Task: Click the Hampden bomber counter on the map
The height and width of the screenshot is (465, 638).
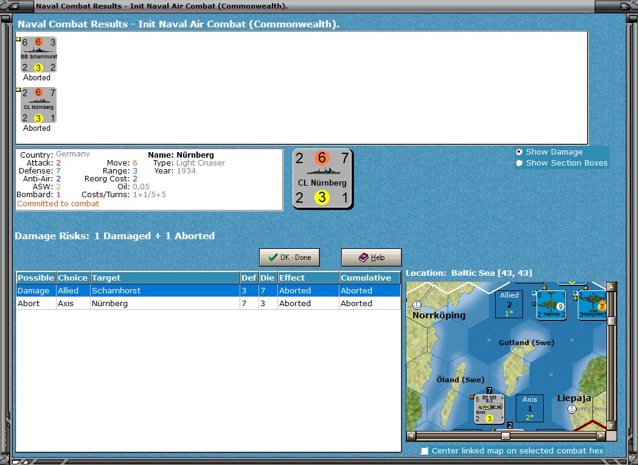Action: (593, 304)
